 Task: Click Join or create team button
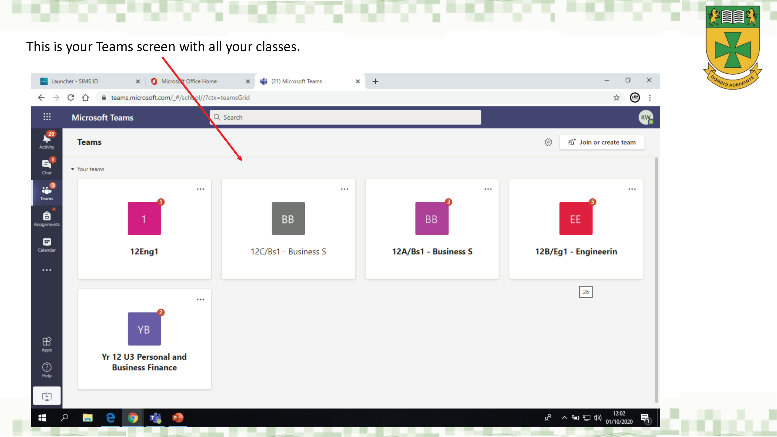[x=602, y=142]
